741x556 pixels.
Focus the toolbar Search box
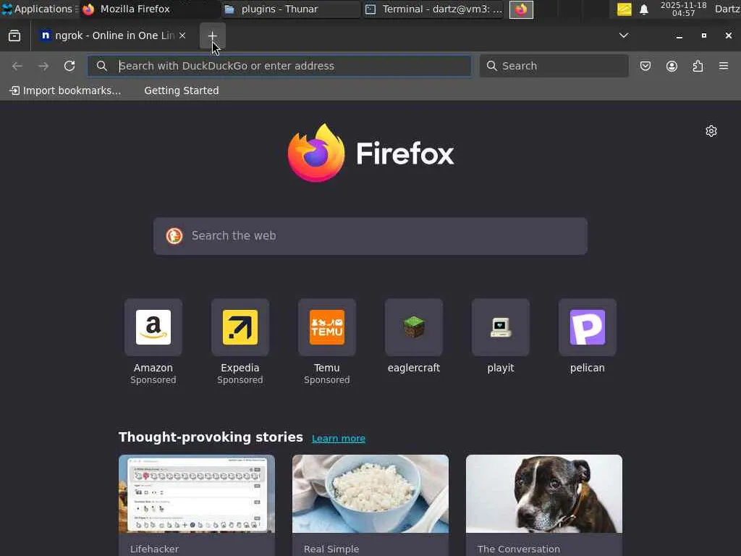coord(554,66)
